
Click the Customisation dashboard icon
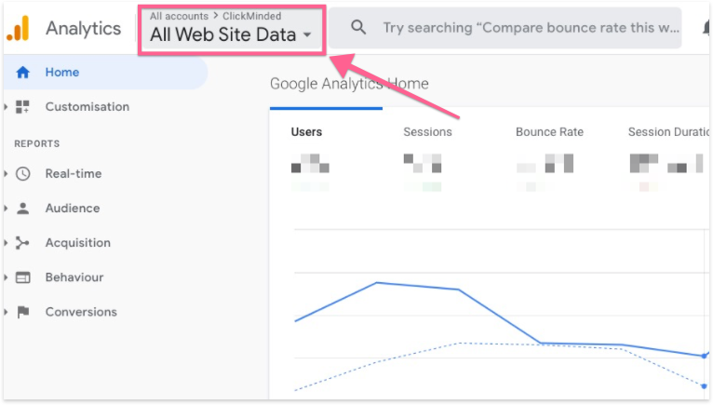click(23, 107)
